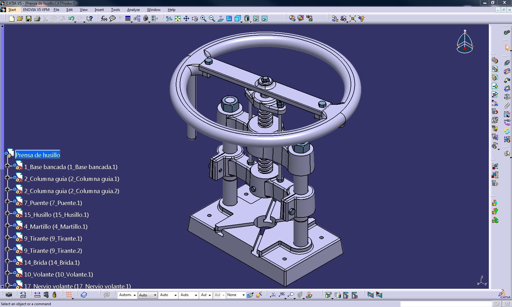Click the 3D compass in viewport
Image resolution: width=512 pixels, height=307 pixels.
click(465, 42)
